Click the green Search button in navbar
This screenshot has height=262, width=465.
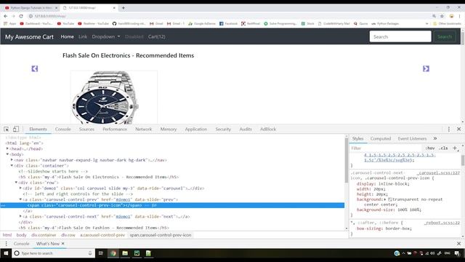(x=445, y=36)
